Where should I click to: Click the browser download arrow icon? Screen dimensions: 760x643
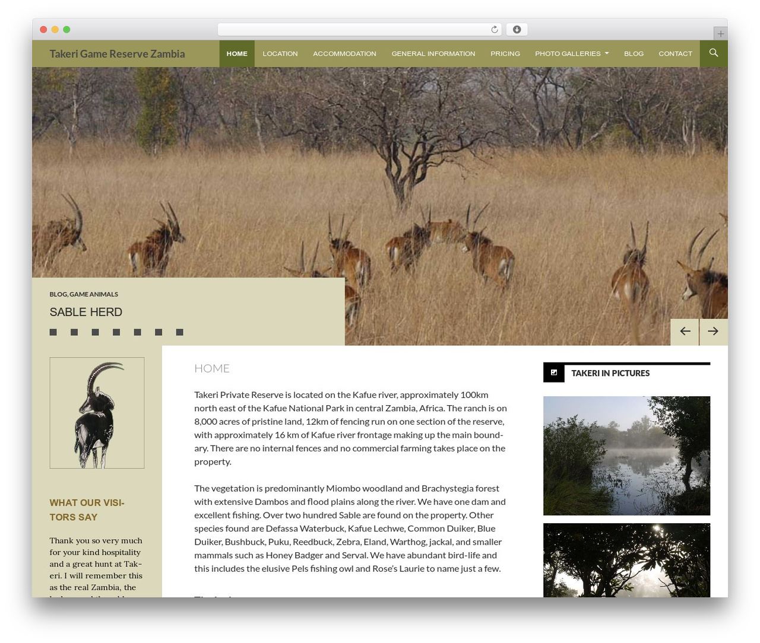517,30
